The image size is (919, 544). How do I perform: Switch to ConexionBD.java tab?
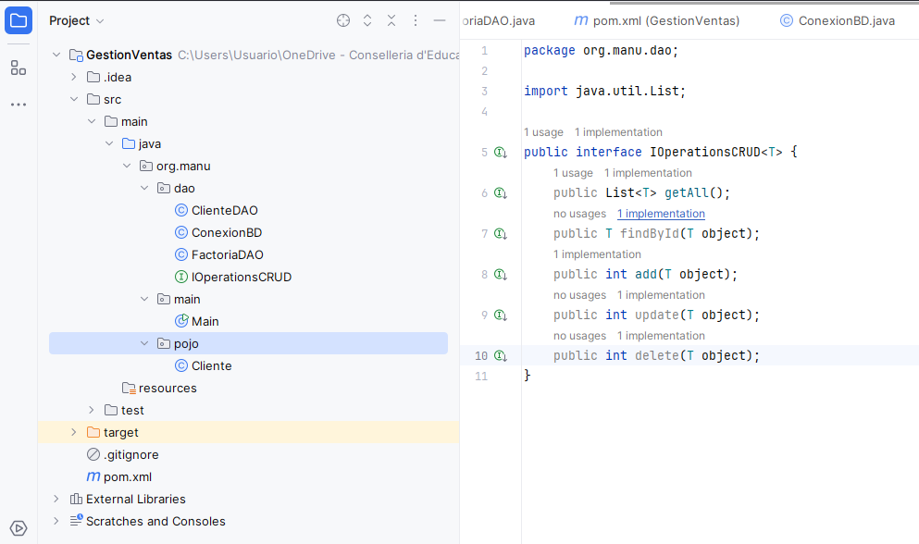pos(838,21)
